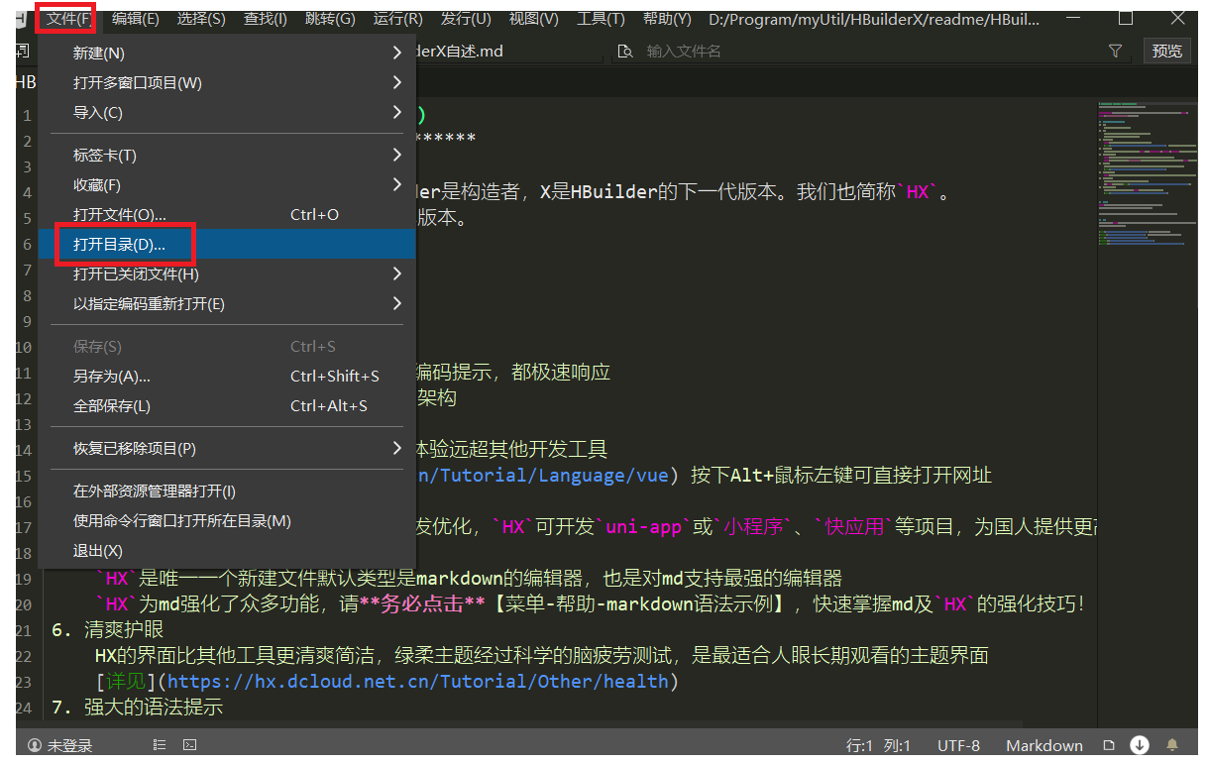Change the Markdown language mode selector
The width and height of the screenshot is (1208, 764).
pyautogui.click(x=1044, y=745)
